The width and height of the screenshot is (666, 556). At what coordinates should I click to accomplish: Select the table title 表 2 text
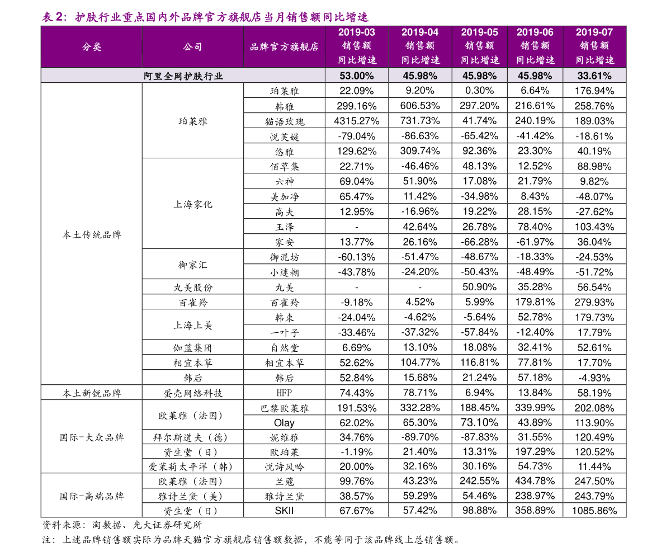(205, 17)
